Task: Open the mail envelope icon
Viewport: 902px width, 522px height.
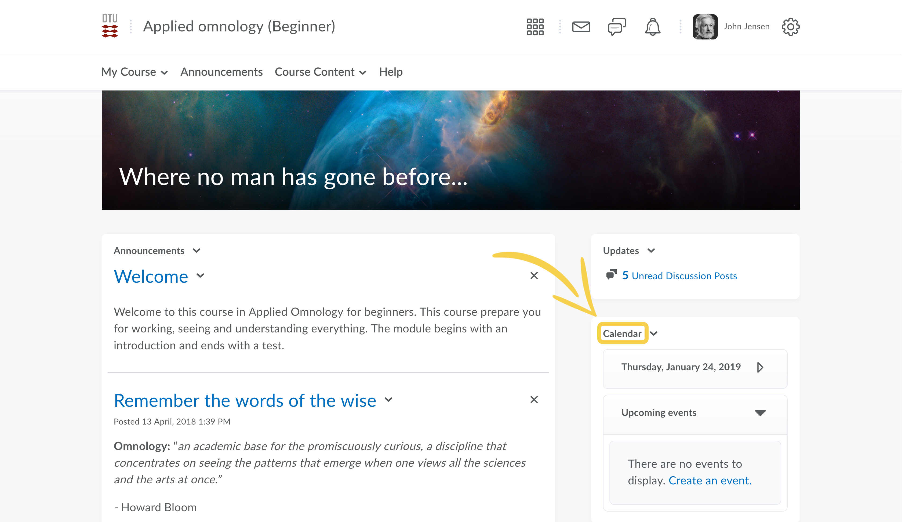Action: click(x=581, y=27)
